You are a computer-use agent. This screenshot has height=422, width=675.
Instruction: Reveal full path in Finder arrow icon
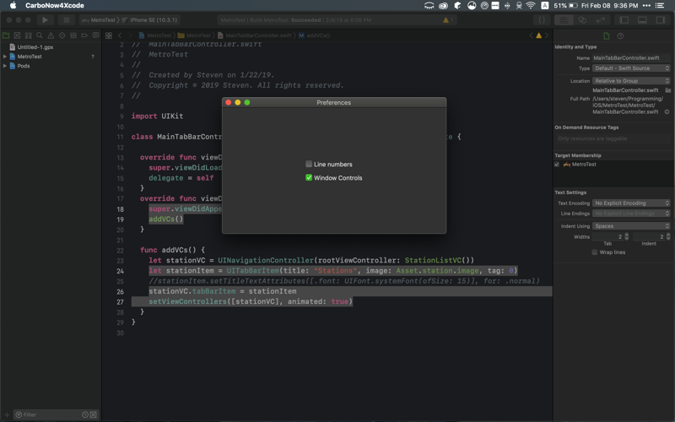tap(667, 111)
